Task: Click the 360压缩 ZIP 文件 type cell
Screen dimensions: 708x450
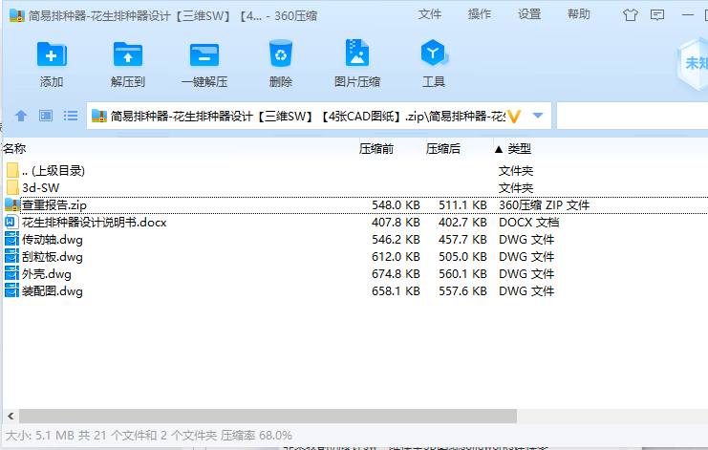Action: point(544,204)
